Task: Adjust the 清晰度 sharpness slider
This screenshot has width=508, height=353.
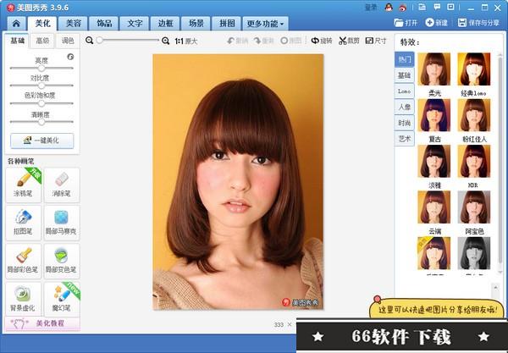Action: (x=41, y=122)
